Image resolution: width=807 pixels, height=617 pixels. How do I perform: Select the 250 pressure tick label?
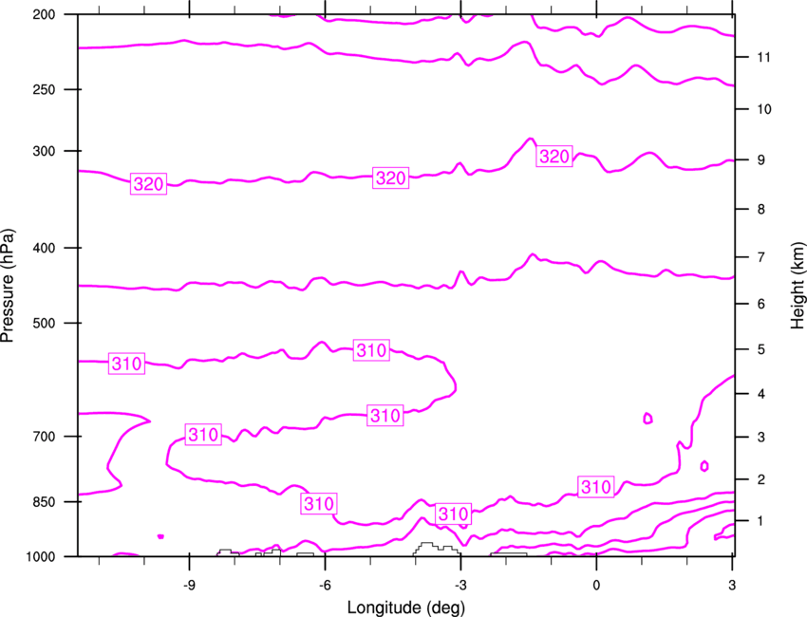[45, 89]
